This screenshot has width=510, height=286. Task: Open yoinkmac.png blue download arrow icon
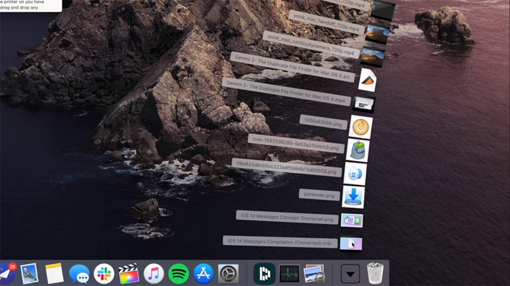coord(353,197)
